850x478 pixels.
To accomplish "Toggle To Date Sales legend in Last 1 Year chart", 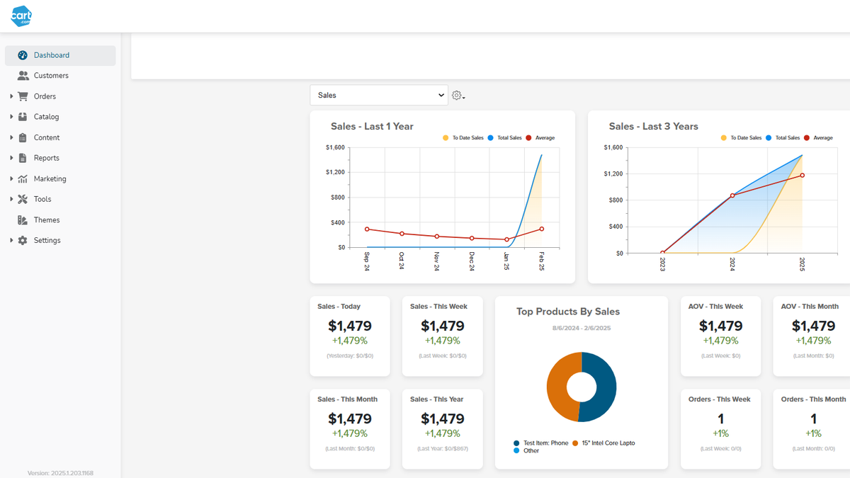I will point(463,138).
